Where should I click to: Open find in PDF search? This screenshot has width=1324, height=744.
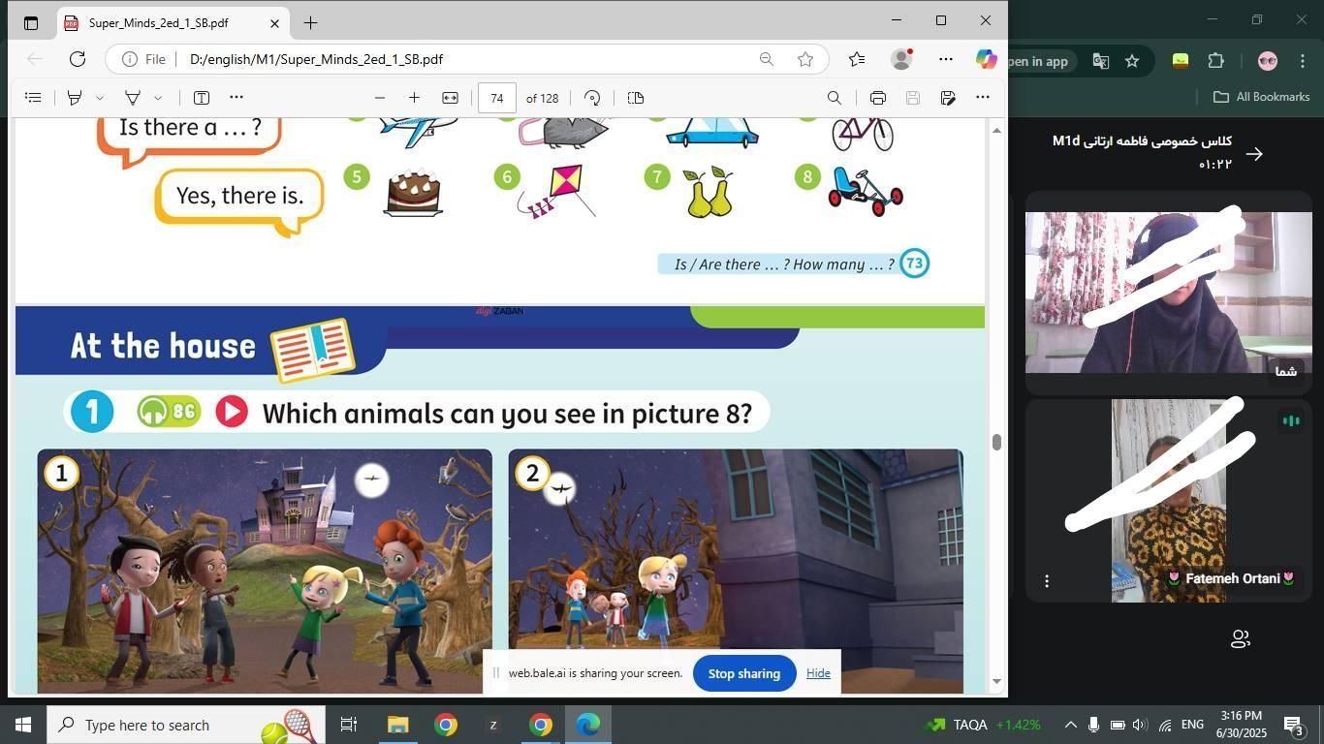pos(834,98)
